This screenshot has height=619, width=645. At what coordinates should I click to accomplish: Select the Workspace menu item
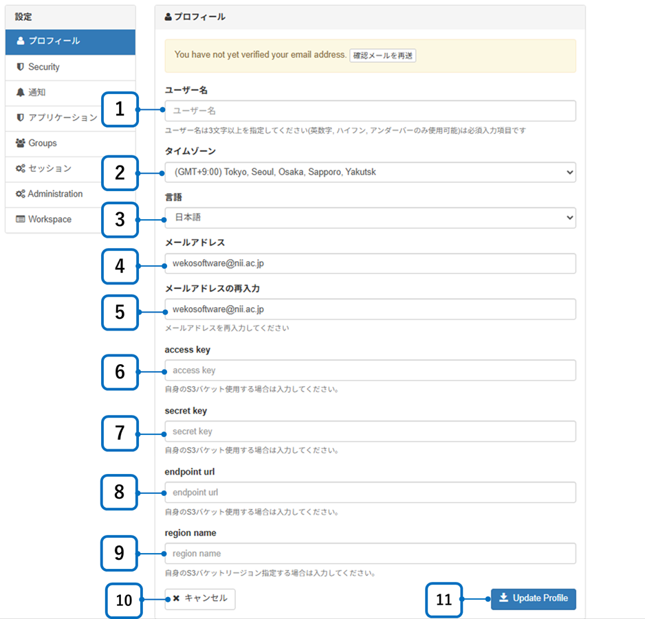50,220
